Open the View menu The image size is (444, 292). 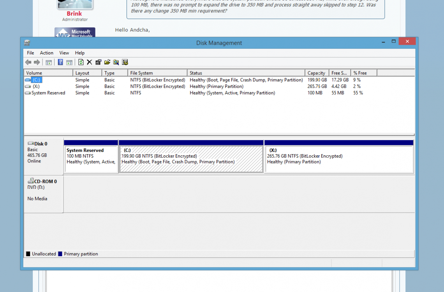pyautogui.click(x=64, y=53)
